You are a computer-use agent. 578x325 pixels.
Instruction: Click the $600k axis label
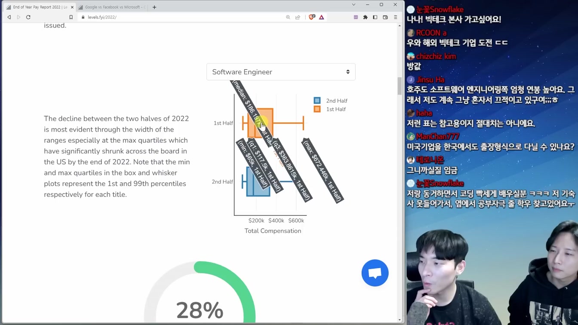click(296, 221)
